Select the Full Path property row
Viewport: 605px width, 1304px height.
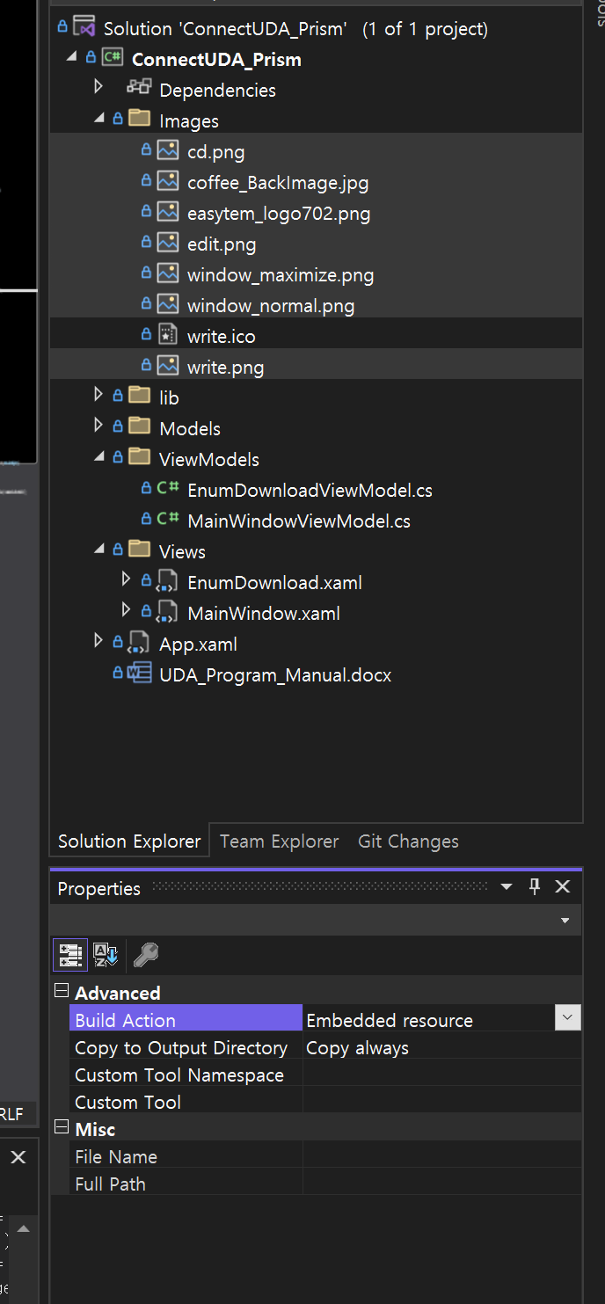pyautogui.click(x=325, y=1184)
